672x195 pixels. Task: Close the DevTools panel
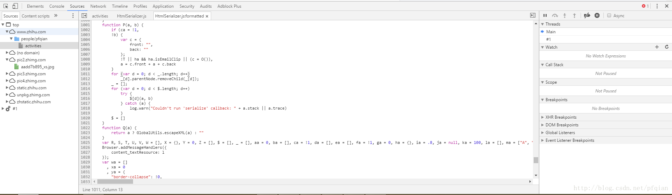667,6
